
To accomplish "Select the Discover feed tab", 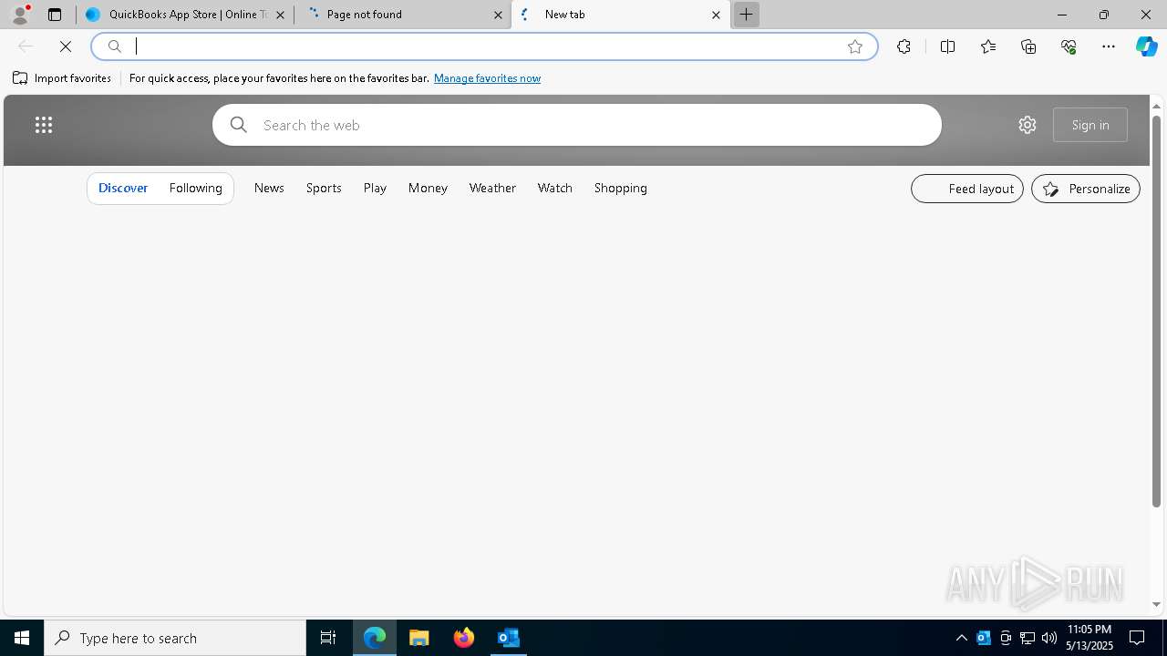I will (x=123, y=188).
